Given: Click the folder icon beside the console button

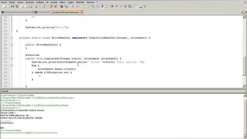Looking at the screenshot, I should click(x=140, y=7).
